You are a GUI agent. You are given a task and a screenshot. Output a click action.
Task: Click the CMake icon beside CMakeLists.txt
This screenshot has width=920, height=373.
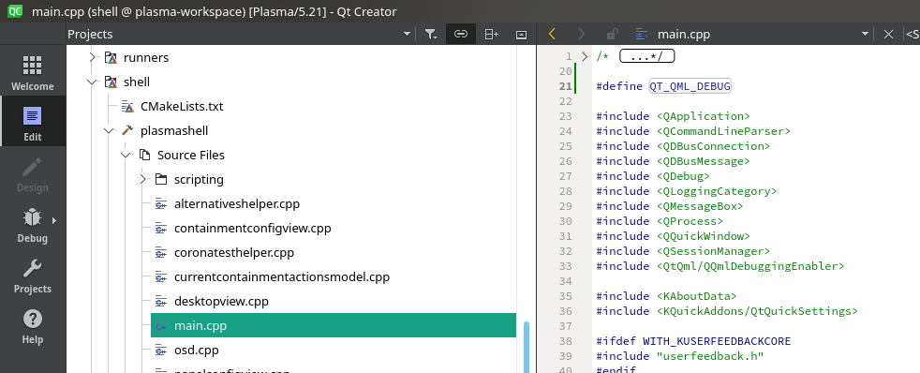click(127, 107)
